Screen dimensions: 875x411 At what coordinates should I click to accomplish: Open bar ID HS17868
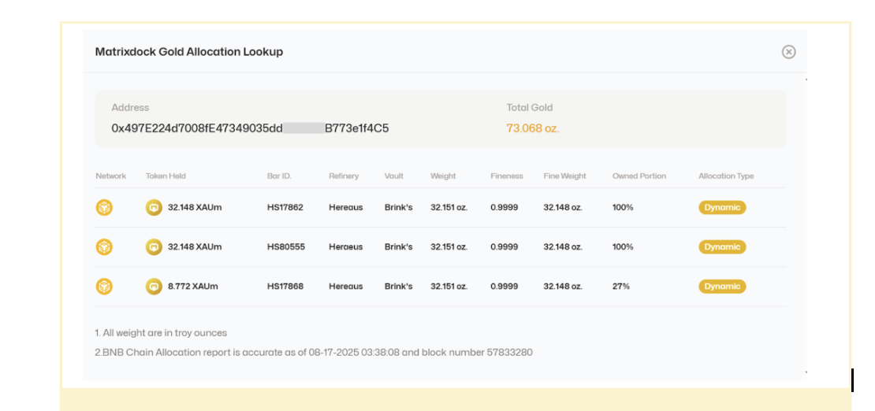tap(285, 287)
